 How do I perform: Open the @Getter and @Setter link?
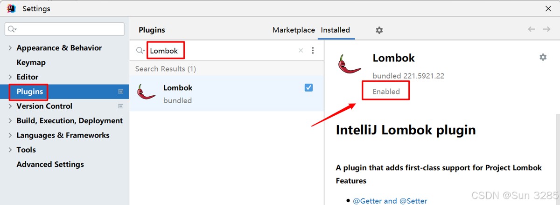[390, 201]
